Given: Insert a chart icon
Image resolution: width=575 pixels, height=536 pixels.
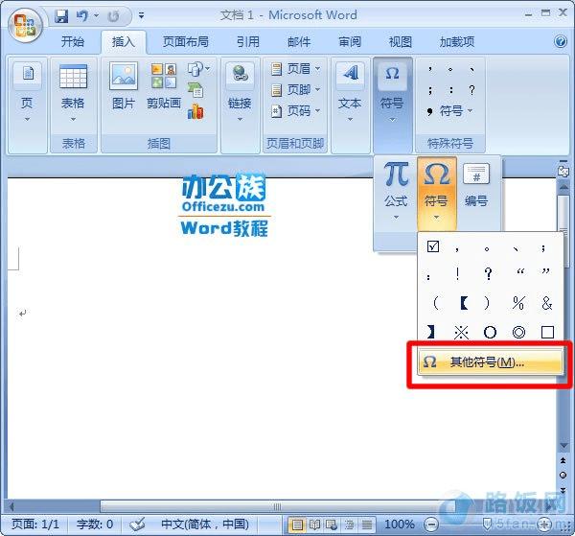Looking at the screenshot, I should [x=195, y=111].
